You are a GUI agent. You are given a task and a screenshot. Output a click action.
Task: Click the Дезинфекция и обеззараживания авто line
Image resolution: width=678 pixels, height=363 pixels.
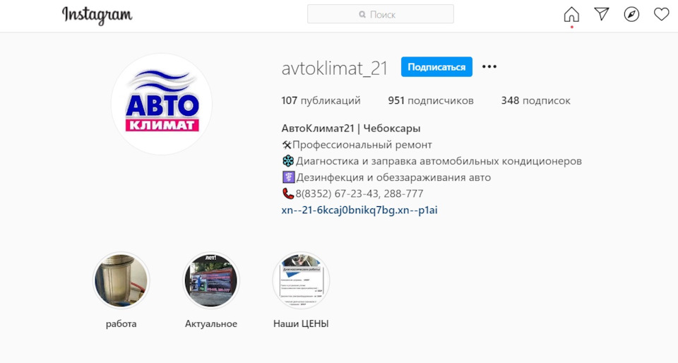click(386, 177)
